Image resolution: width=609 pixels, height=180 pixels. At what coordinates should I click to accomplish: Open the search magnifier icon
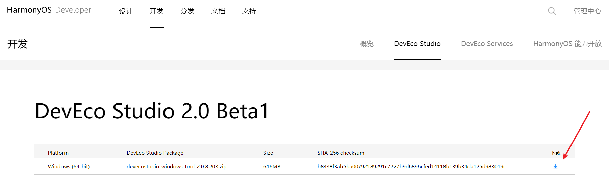point(552,11)
